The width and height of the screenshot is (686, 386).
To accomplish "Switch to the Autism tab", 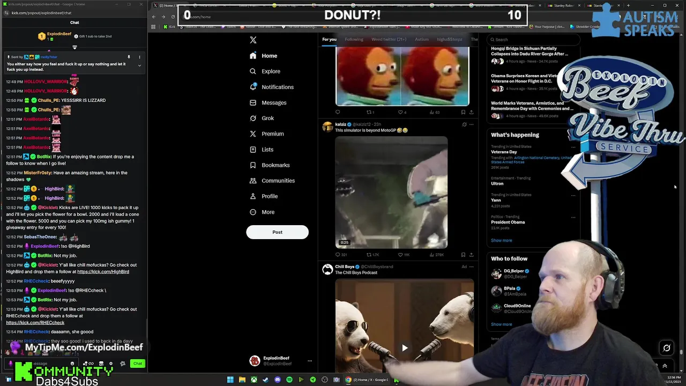I will tap(422, 39).
